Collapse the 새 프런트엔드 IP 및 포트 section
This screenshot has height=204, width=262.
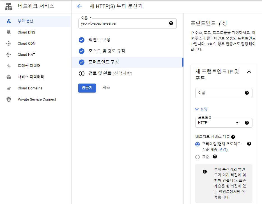[249, 72]
